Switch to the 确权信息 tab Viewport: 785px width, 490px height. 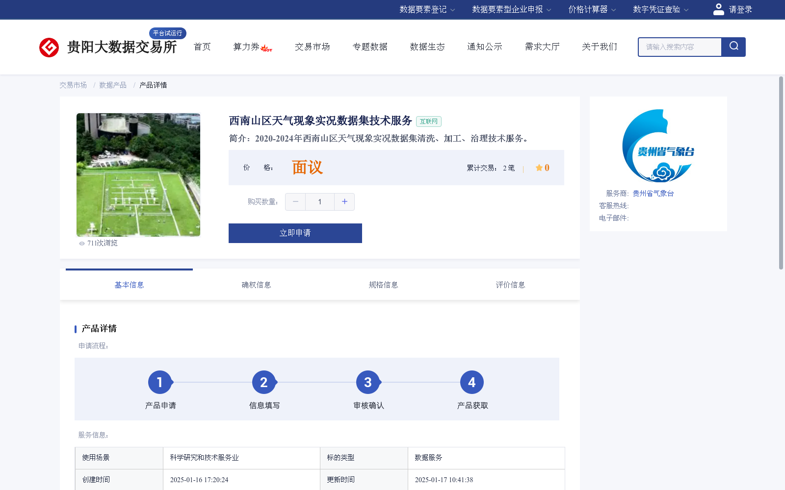click(x=256, y=285)
